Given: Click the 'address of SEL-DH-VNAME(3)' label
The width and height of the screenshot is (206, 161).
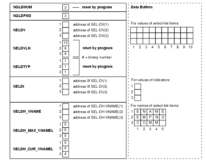Looking at the screenshot, I should [x=98, y=117].
